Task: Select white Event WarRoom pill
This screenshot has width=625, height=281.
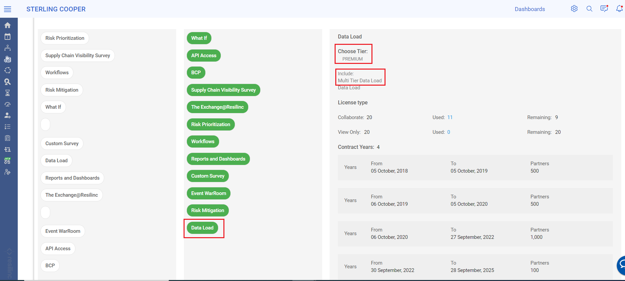Action: (63, 231)
